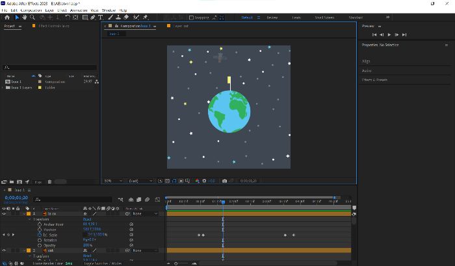Switch to the Review workspace tab

[272, 18]
